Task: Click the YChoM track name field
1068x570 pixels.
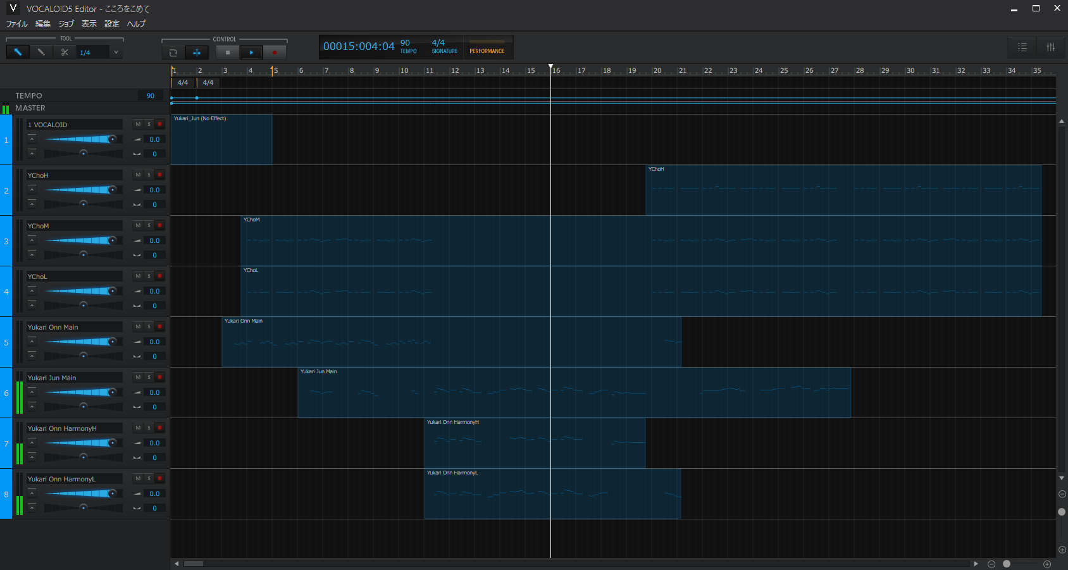Action: tap(75, 226)
